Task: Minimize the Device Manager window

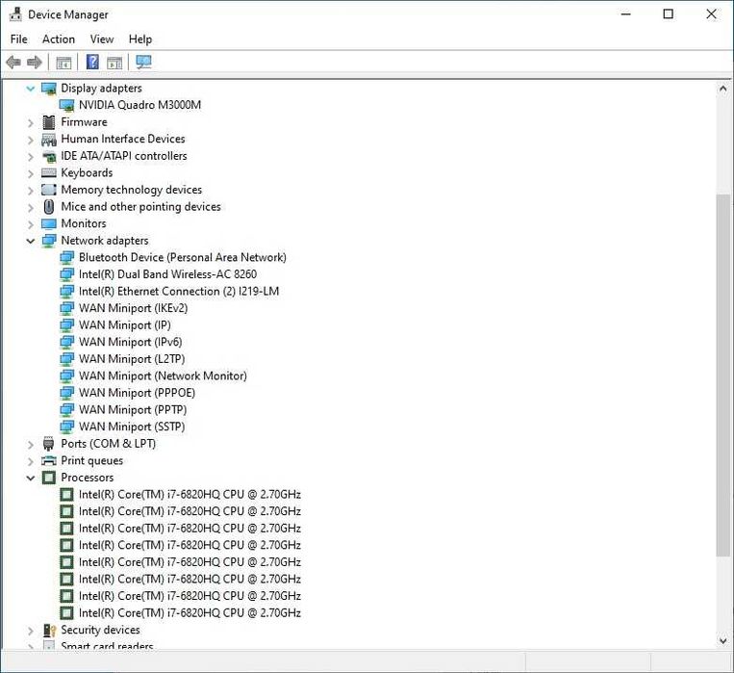Action: pos(626,14)
